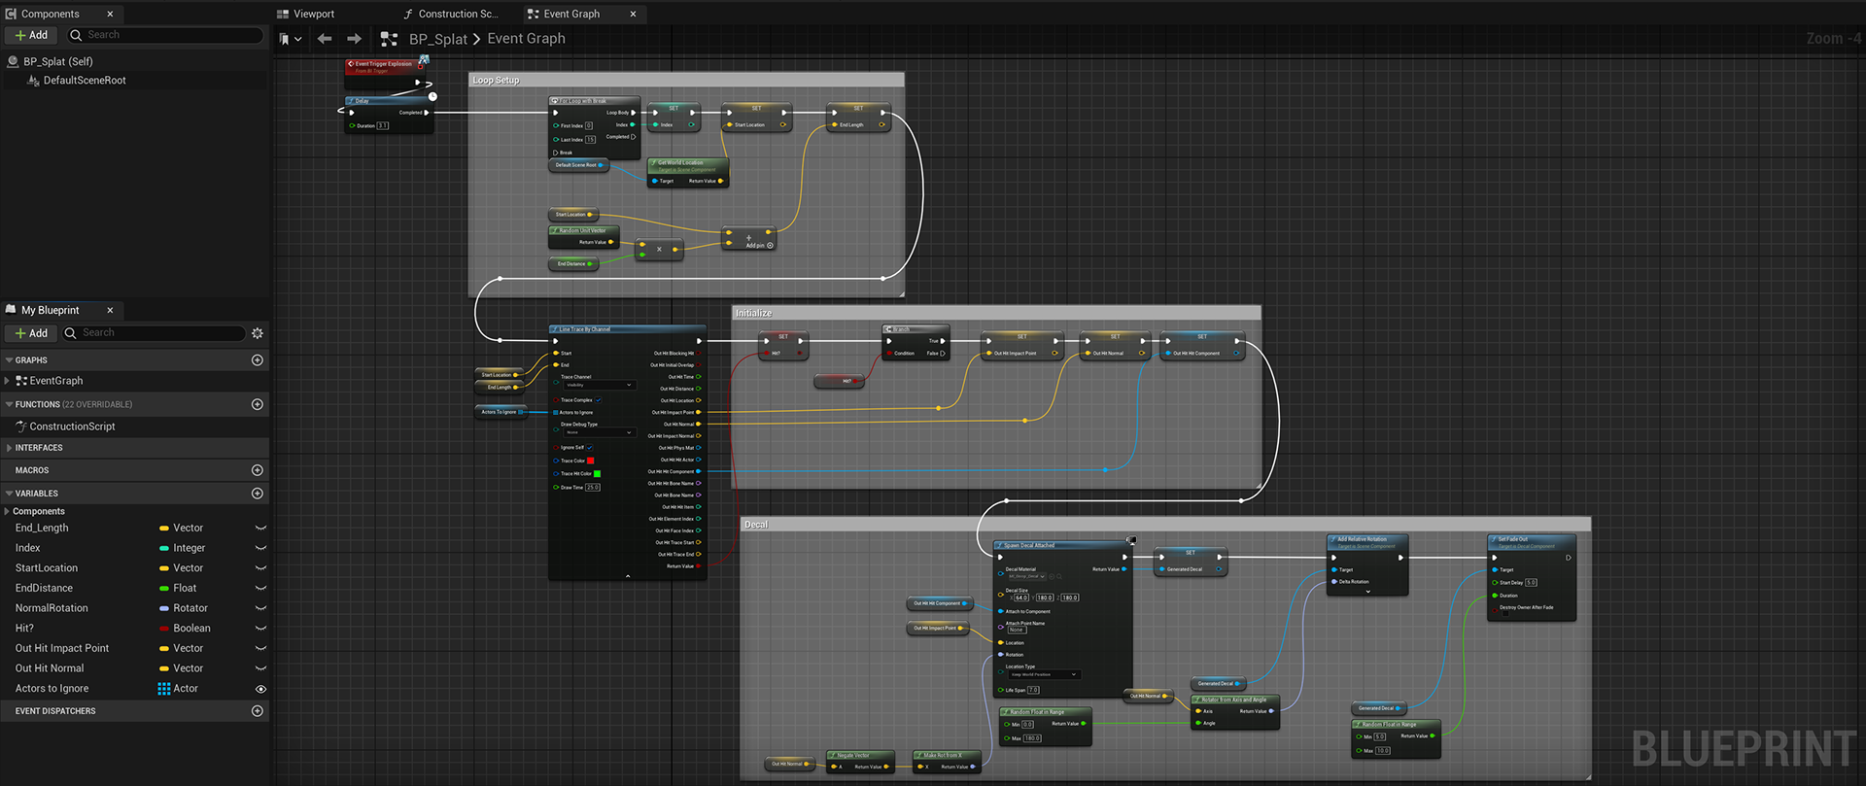The width and height of the screenshot is (1866, 786).
Task: Collapse the GRAPHS section
Action: [x=9, y=360]
